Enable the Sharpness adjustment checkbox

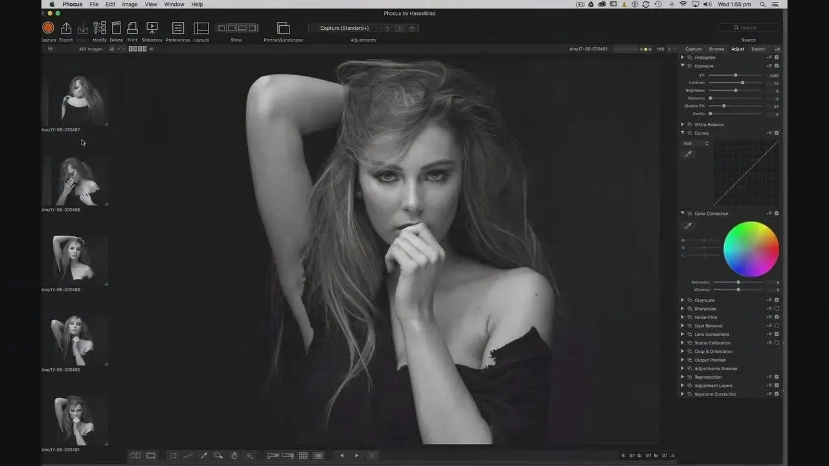point(777,309)
